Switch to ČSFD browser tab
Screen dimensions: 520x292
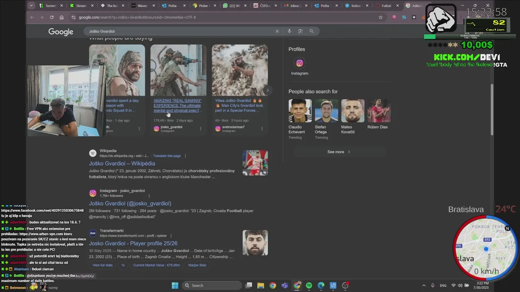tap(264, 6)
